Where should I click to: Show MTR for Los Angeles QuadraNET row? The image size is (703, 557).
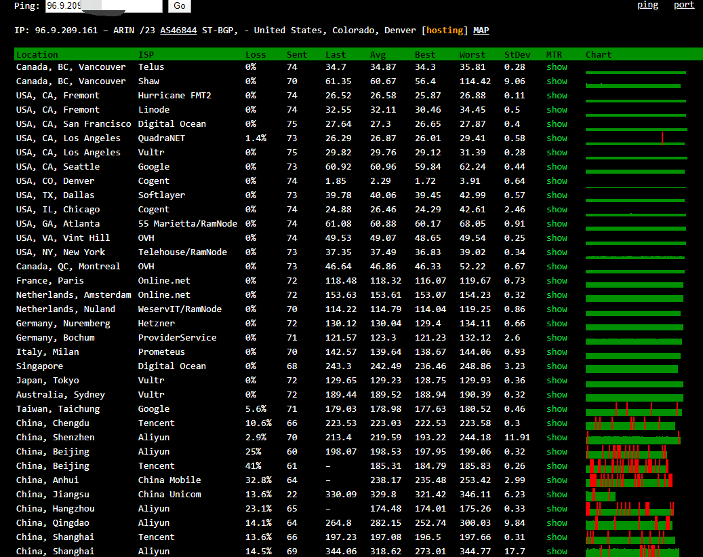(557, 138)
